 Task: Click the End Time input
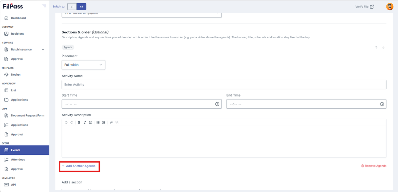coord(306,104)
